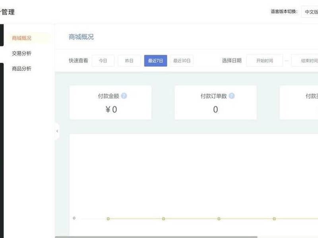Viewport: 318px width, 238px height.
Task: Open the language version dropdown 中文版
Action: coord(310,12)
